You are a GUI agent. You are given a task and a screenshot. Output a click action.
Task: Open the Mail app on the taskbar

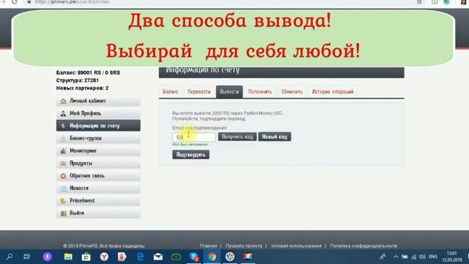pos(158,257)
